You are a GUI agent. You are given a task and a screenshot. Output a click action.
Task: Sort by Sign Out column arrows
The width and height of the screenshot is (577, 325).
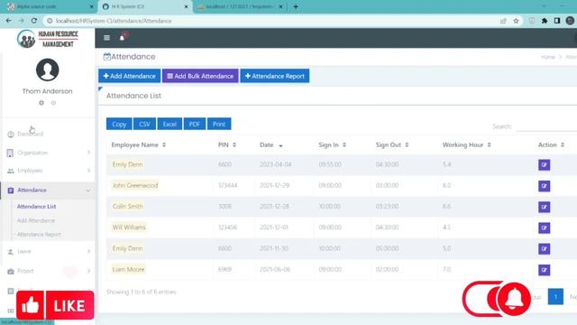coord(407,144)
